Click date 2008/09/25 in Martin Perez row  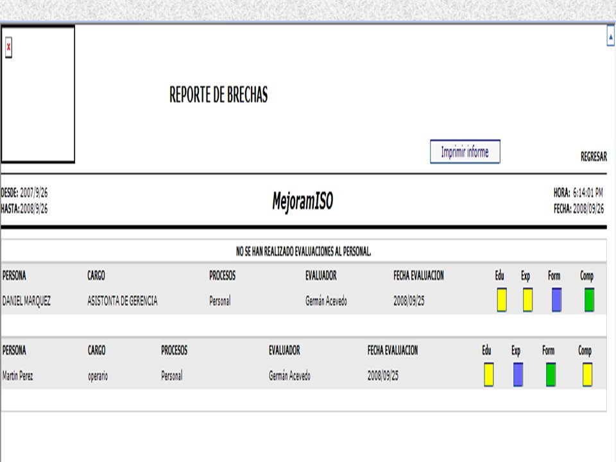coord(382,375)
